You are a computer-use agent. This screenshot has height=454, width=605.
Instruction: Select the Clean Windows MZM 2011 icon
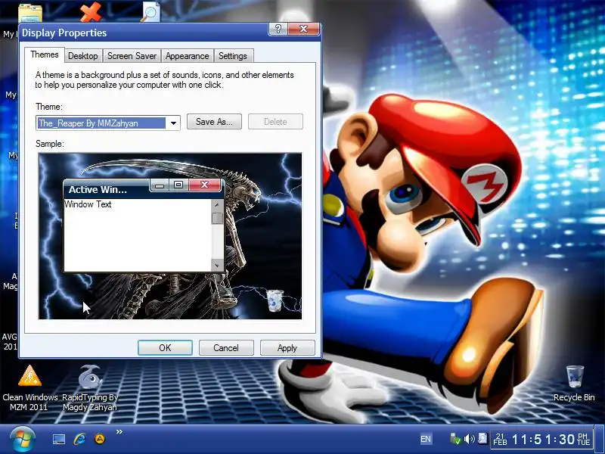tap(29, 387)
